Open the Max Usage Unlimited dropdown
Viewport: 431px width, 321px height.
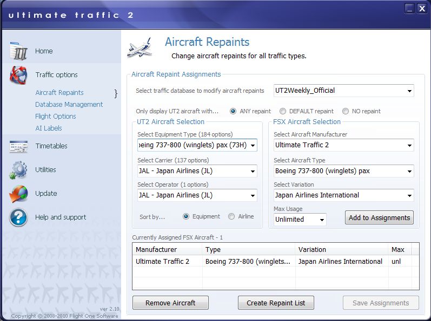[300, 220]
